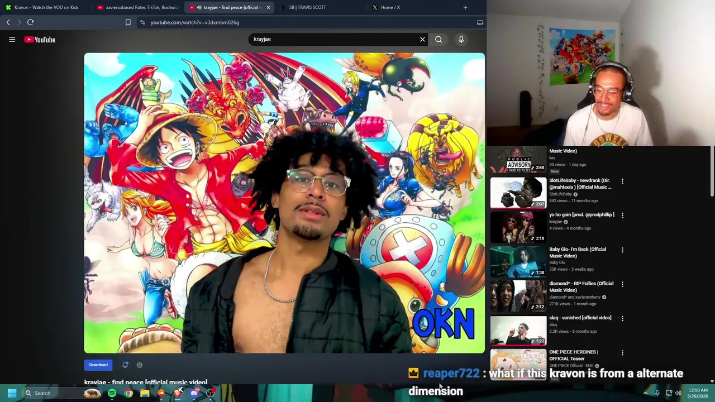
Task: Open a new browser tab with plus
Action: [x=465, y=7]
